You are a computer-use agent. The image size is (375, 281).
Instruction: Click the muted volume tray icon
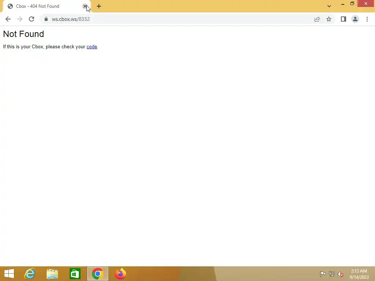pyautogui.click(x=341, y=274)
